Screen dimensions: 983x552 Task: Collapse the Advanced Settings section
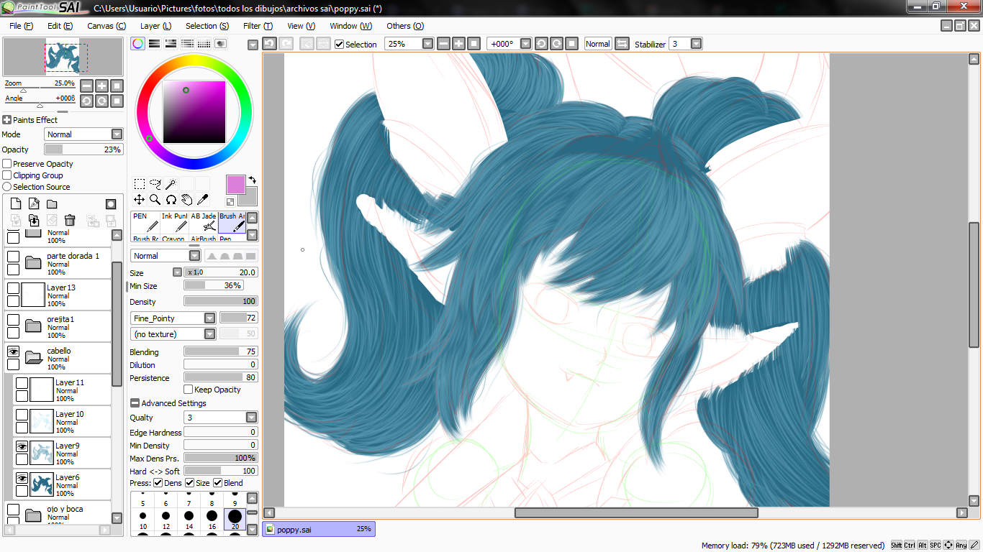pos(135,403)
